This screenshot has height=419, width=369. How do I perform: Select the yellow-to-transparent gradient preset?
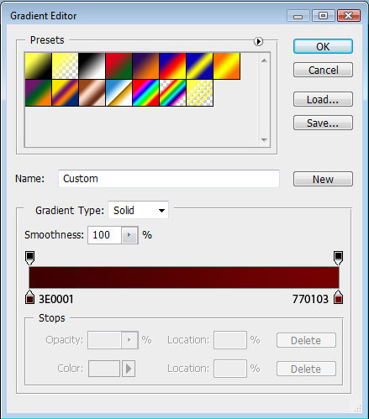tap(66, 66)
